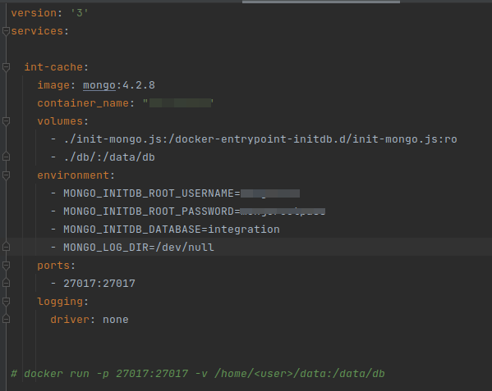
Task: Collapse the int-cache fold marker
Action: point(6,67)
